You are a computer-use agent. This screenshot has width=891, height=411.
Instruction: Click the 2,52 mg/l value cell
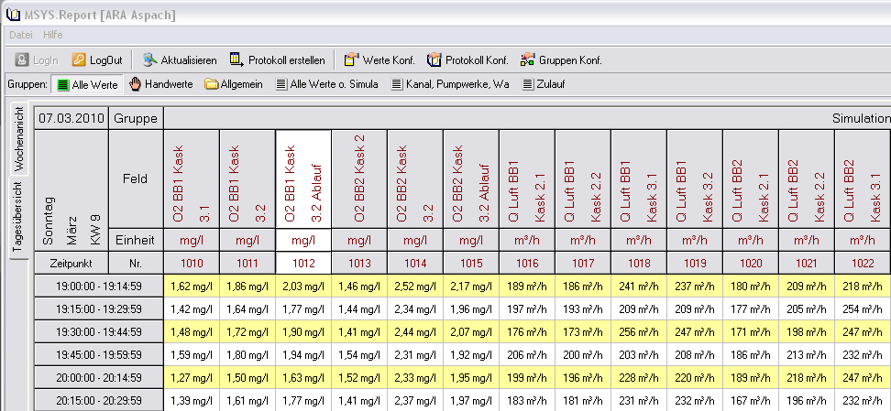coord(415,285)
